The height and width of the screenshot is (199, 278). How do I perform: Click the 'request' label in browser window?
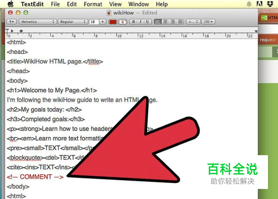click(268, 40)
